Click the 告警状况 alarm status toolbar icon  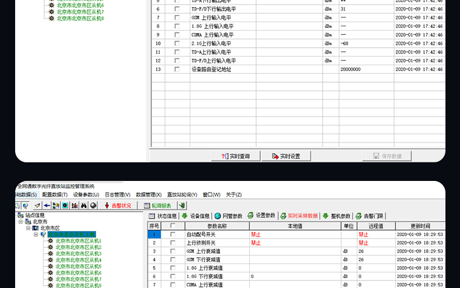pos(118,205)
